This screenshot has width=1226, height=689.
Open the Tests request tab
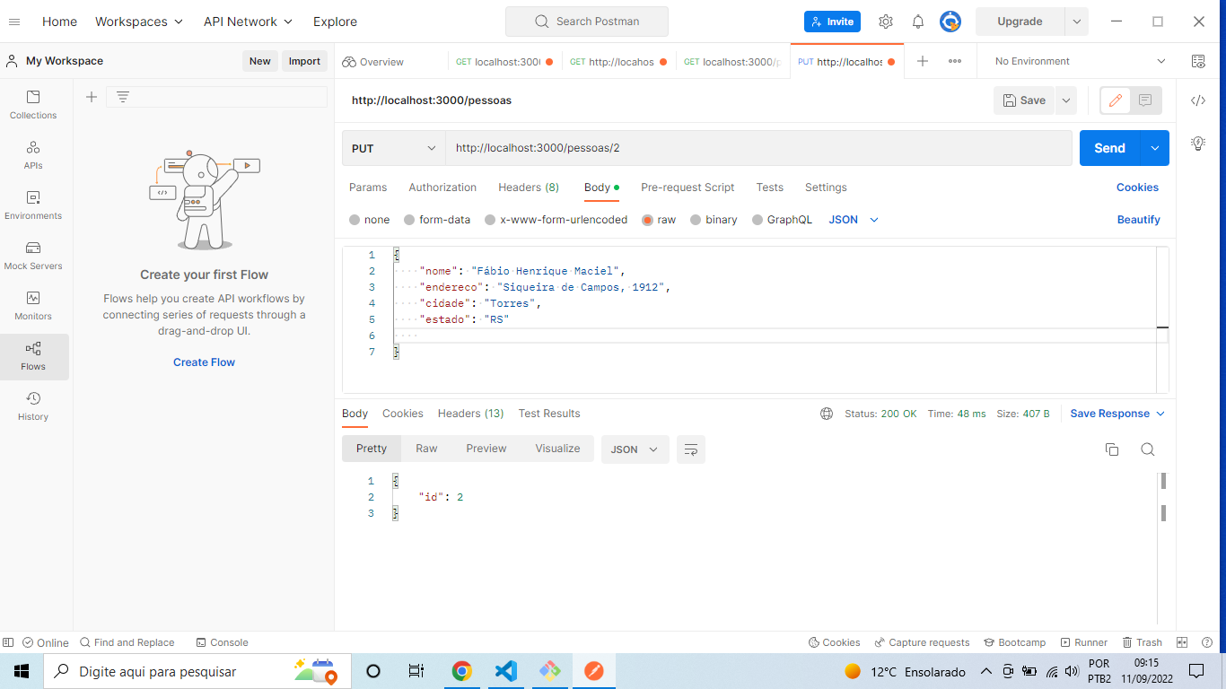tap(770, 188)
